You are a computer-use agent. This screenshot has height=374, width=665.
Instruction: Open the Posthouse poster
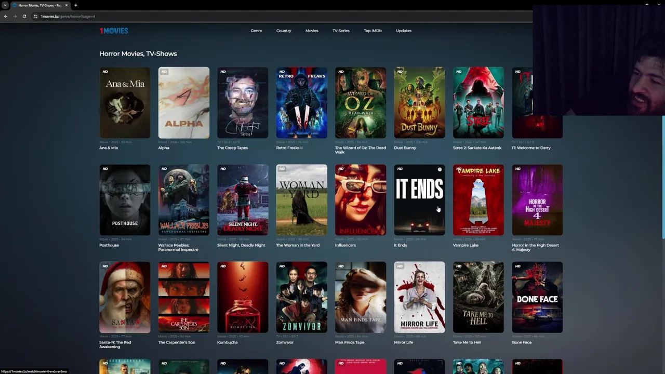[125, 200]
